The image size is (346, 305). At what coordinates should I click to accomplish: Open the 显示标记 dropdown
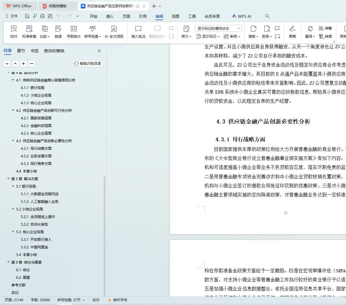tap(208, 36)
